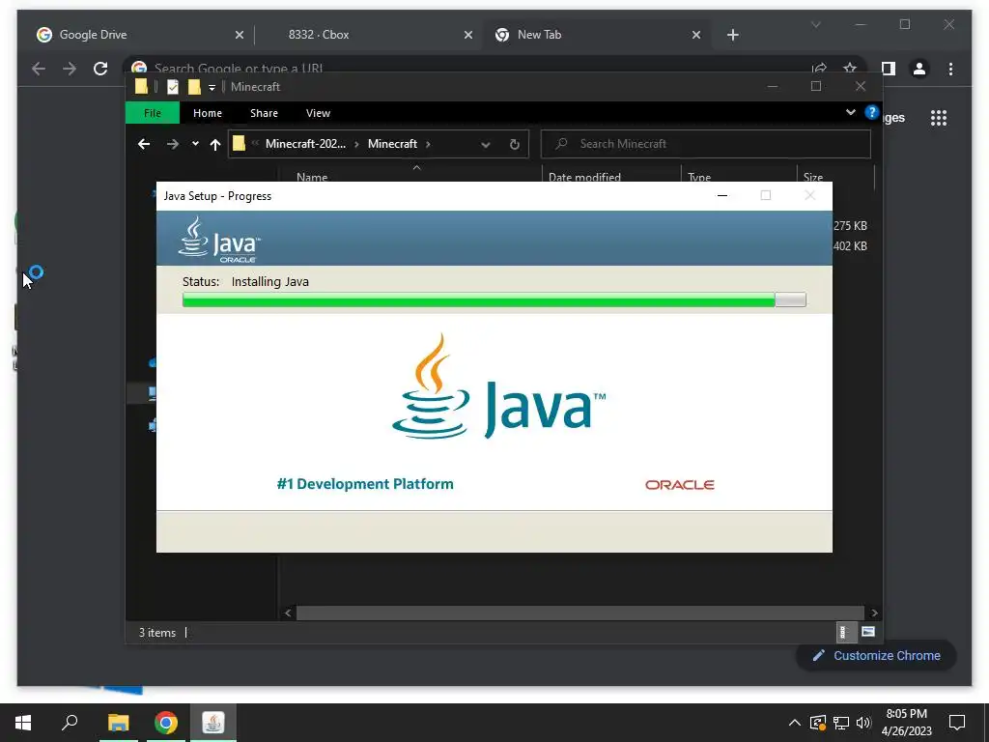
Task: Expand the chevron after Minecraft breadcrumb
Action: (428, 145)
